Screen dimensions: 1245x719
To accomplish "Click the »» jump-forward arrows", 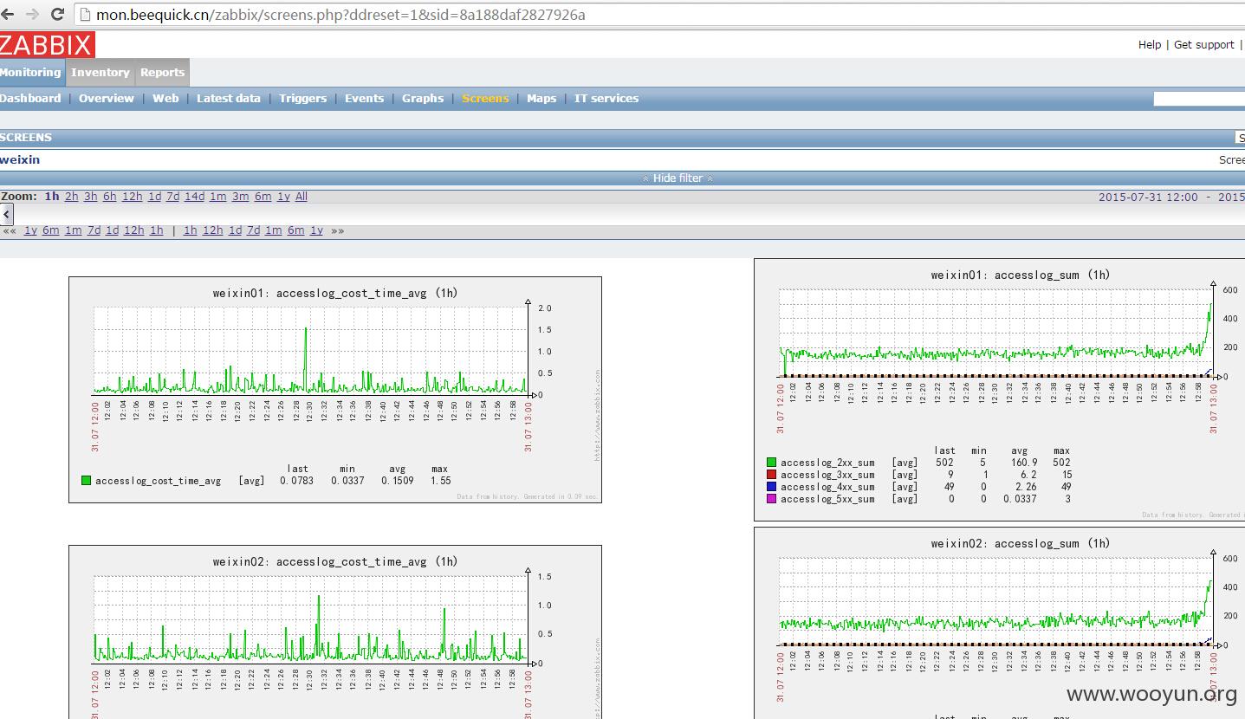I will tap(337, 230).
